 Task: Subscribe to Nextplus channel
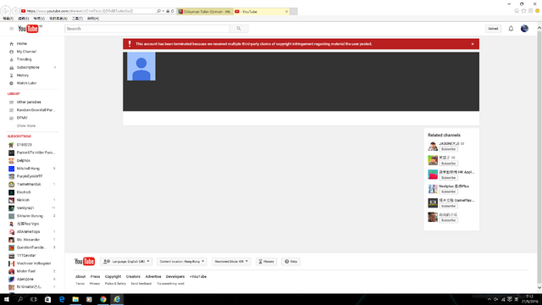[x=448, y=191]
